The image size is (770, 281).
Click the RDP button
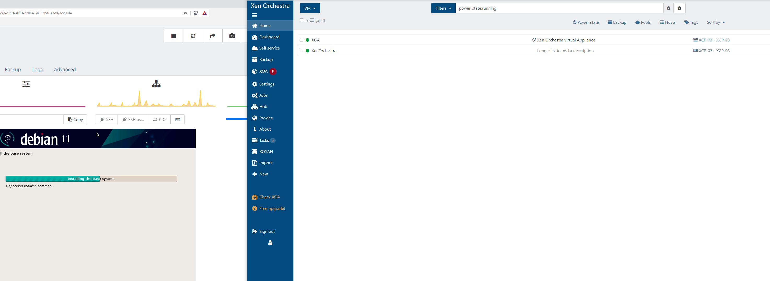[x=159, y=120]
